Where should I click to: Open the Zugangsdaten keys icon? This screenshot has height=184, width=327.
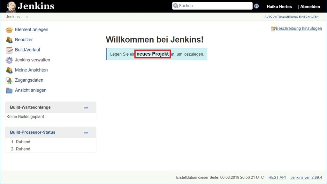pos(9,80)
